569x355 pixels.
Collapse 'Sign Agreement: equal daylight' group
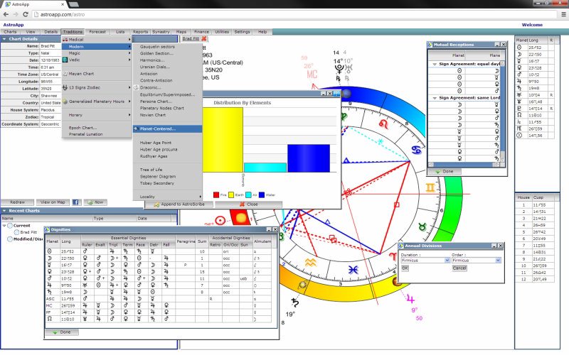(x=435, y=64)
